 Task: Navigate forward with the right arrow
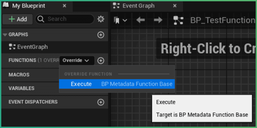tap(158, 20)
